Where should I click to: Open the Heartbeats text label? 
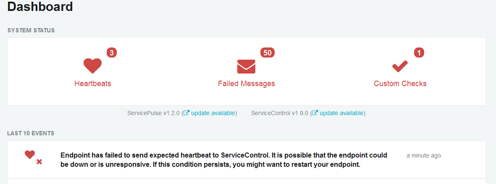(x=93, y=84)
